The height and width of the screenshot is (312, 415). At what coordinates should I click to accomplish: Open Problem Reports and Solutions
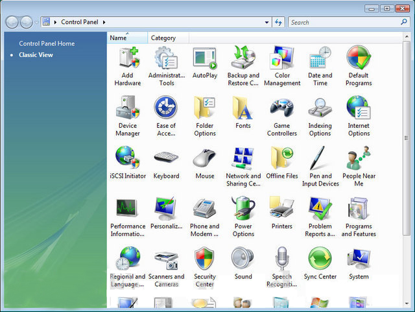(x=320, y=217)
